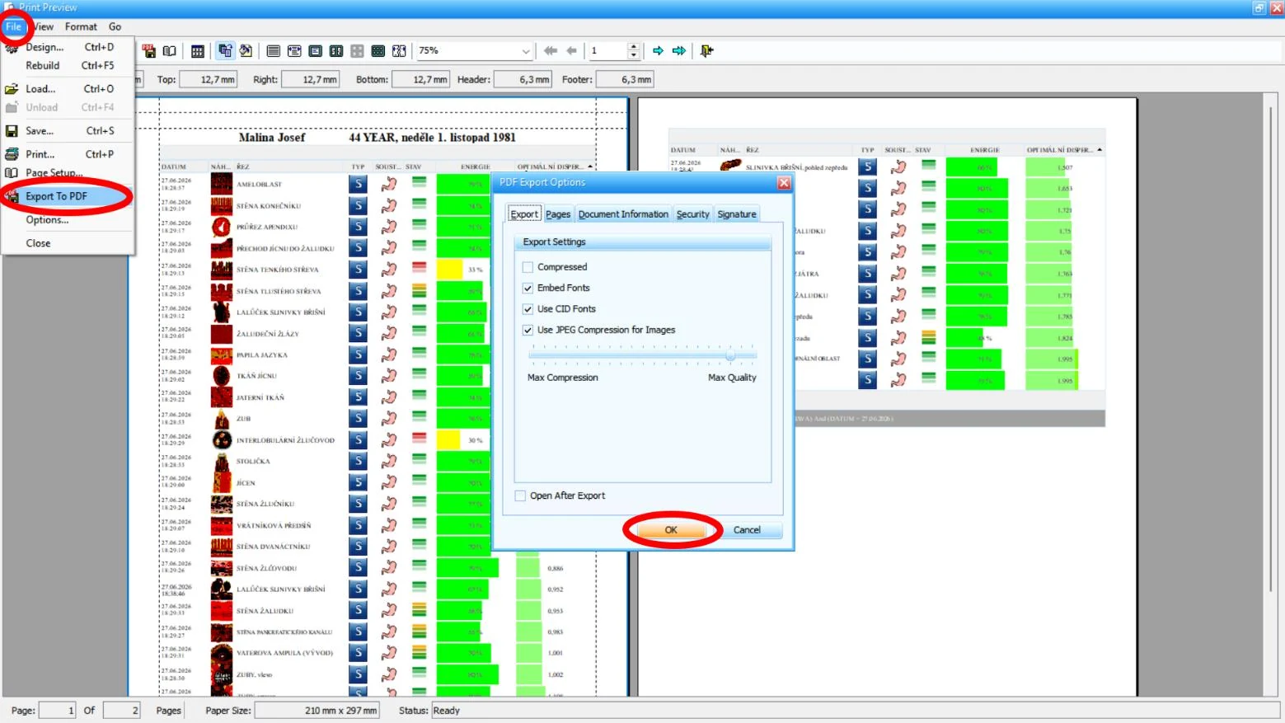The image size is (1285, 723).
Task: Jump to last page double green arrow
Action: click(679, 50)
